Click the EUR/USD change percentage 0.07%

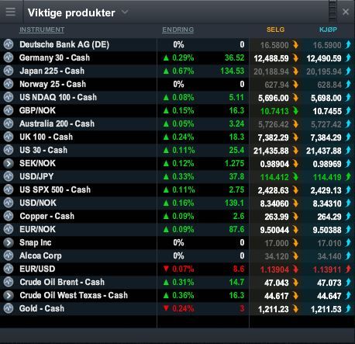(x=183, y=269)
